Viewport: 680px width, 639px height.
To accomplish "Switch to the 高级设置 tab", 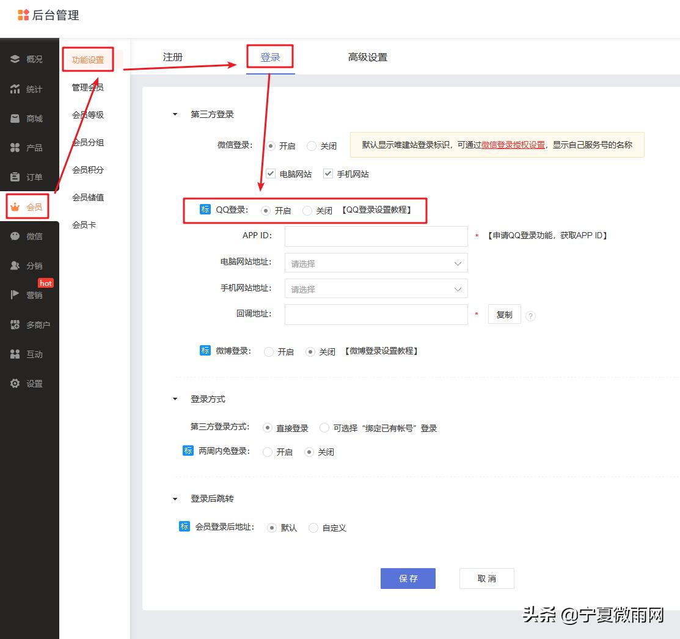I will click(367, 57).
